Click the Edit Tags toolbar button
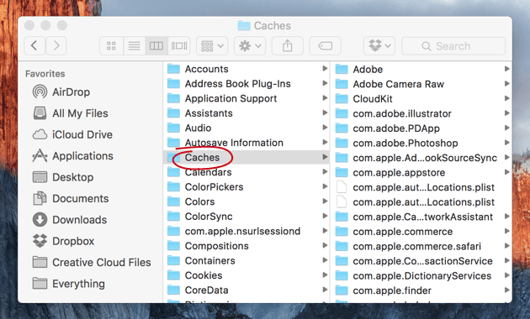Image resolution: width=530 pixels, height=319 pixels. click(326, 45)
